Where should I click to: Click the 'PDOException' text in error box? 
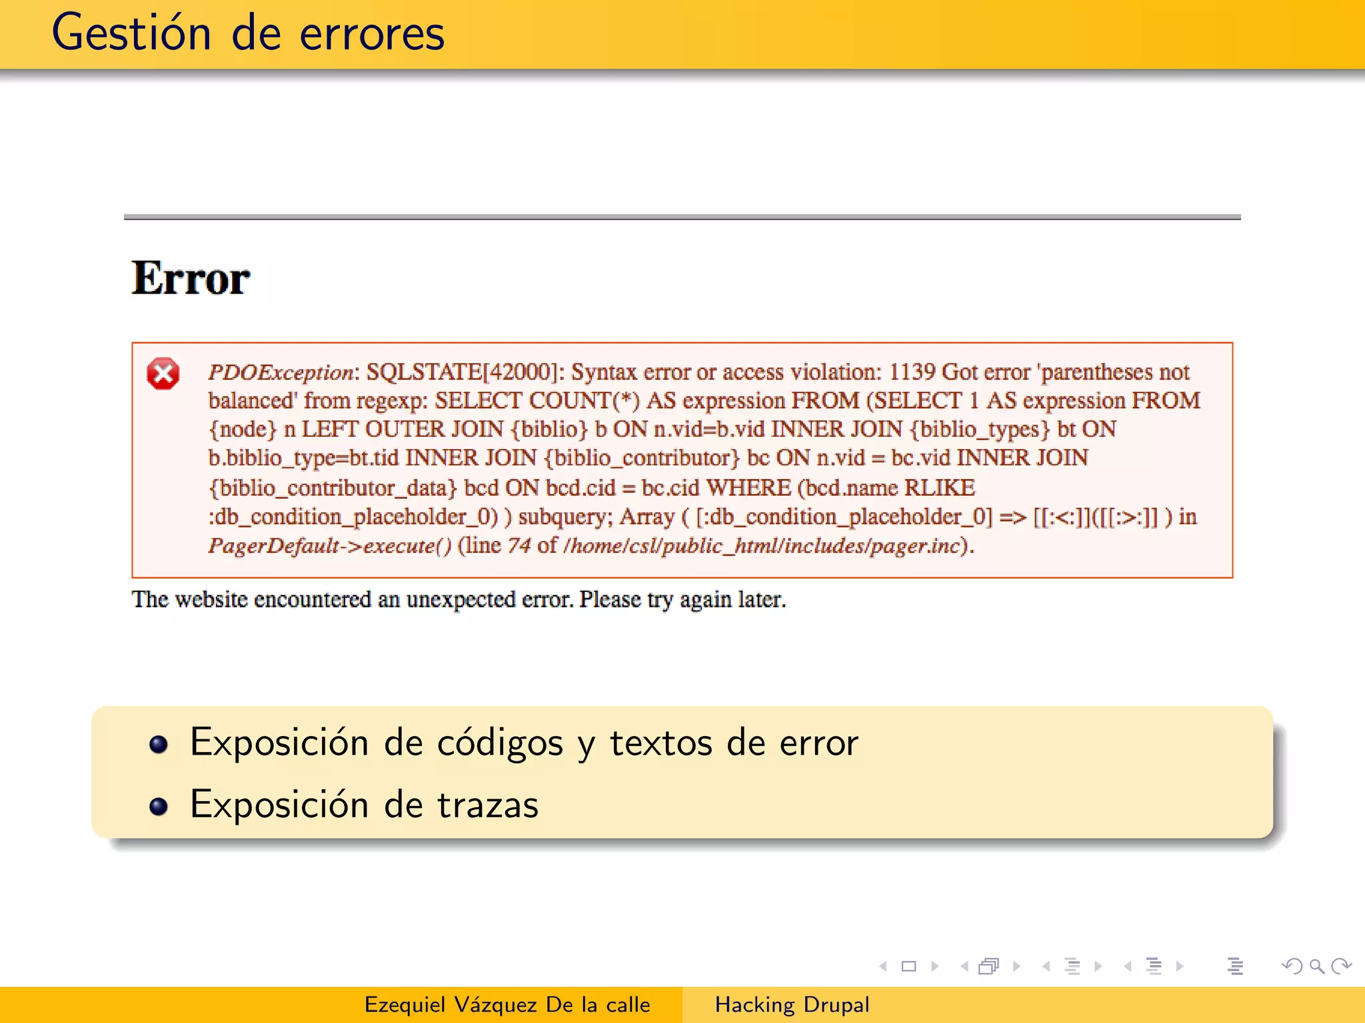[281, 372]
